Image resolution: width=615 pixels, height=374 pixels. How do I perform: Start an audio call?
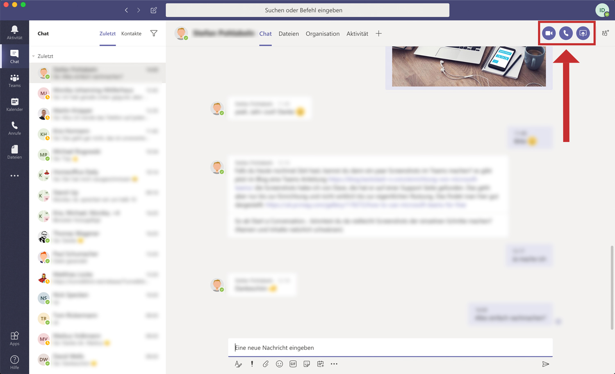[566, 33]
